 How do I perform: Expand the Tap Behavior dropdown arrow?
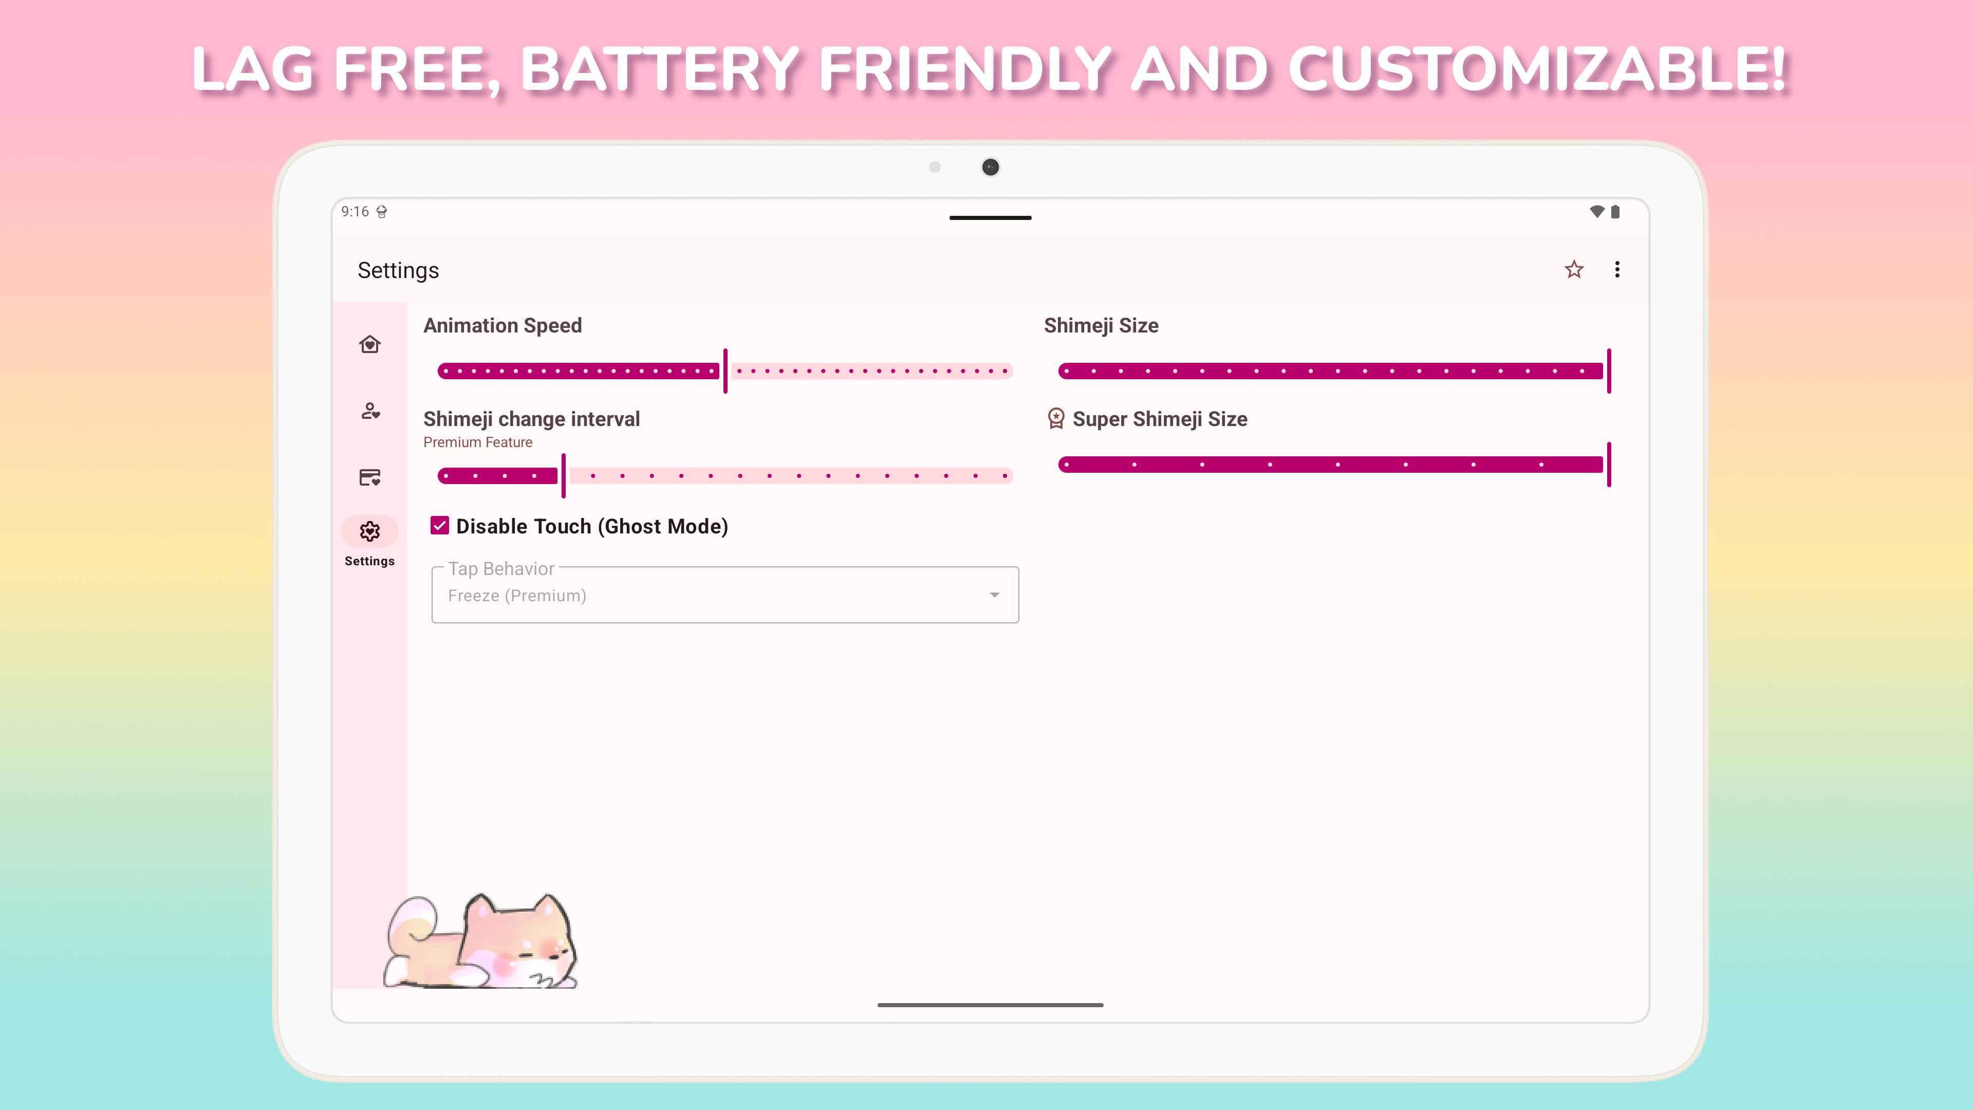pos(994,595)
